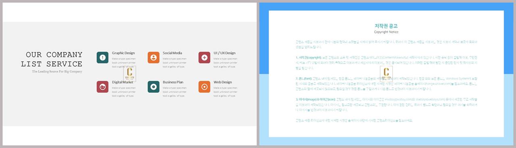This screenshot has width=516, height=148.
Task: Select the Graphic Design heading
Action: point(123,53)
